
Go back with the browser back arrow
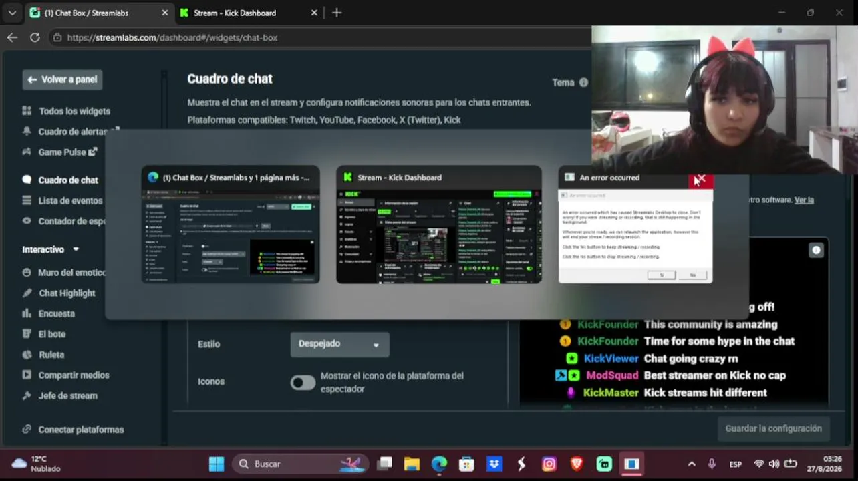pyautogui.click(x=12, y=37)
